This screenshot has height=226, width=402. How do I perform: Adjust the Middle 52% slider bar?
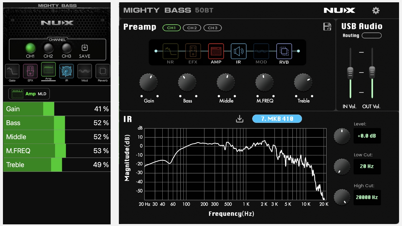tap(57, 137)
